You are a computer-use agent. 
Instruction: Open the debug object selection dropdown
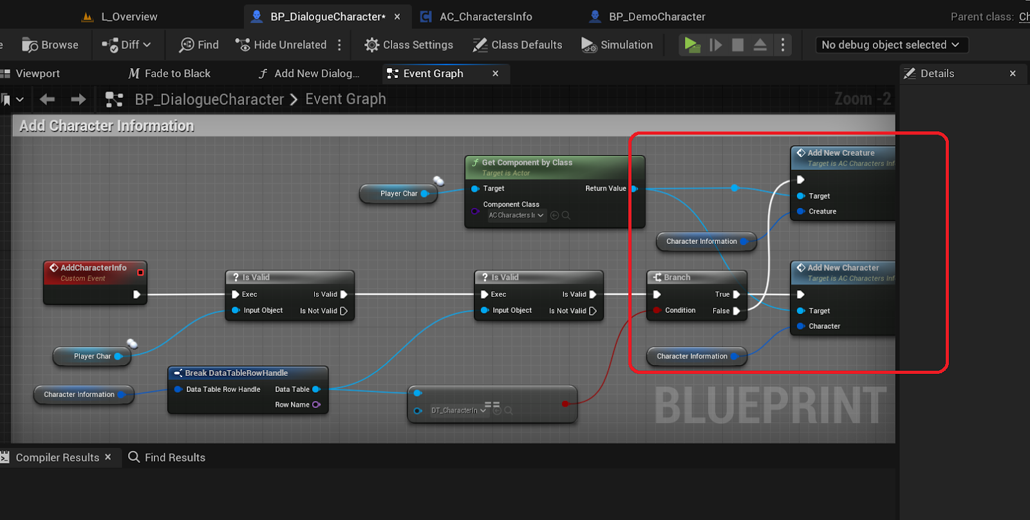[891, 44]
